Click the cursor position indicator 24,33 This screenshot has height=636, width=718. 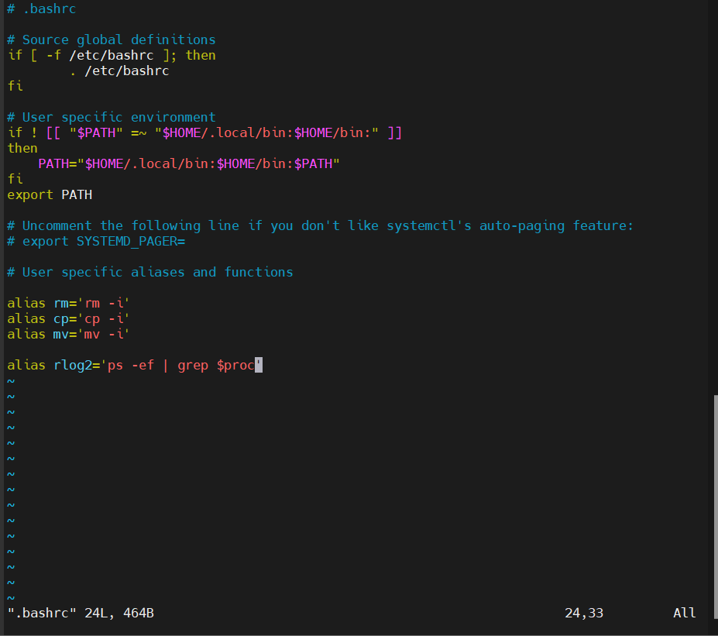[584, 613]
